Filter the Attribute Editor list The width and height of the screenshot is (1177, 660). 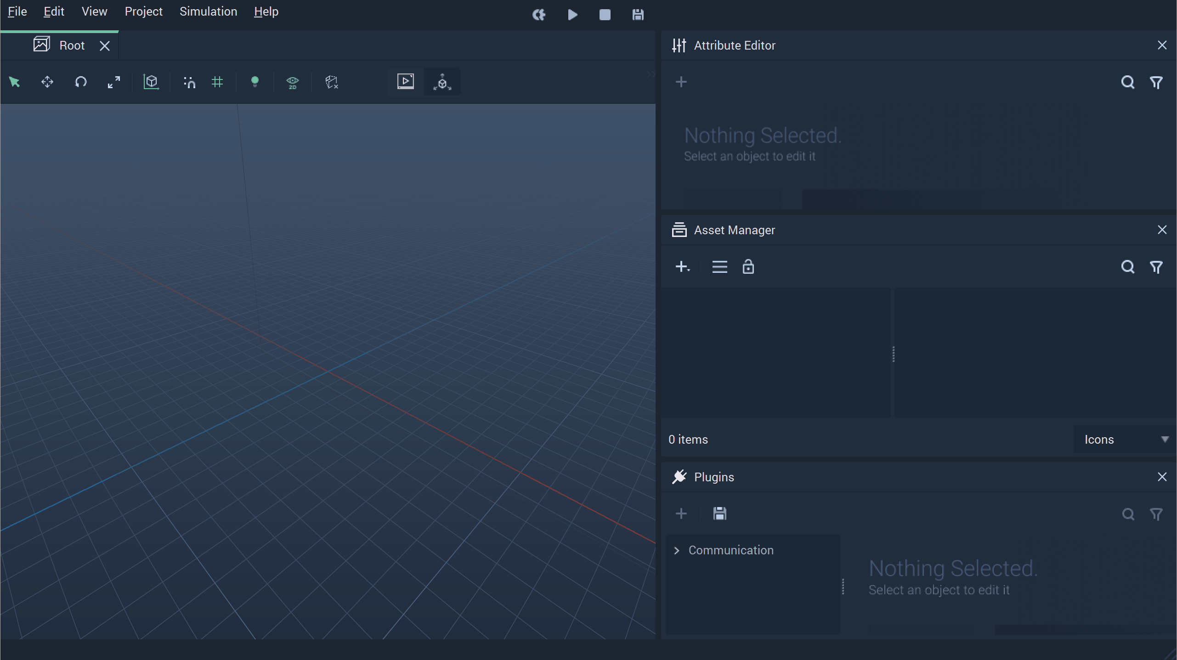click(1156, 82)
